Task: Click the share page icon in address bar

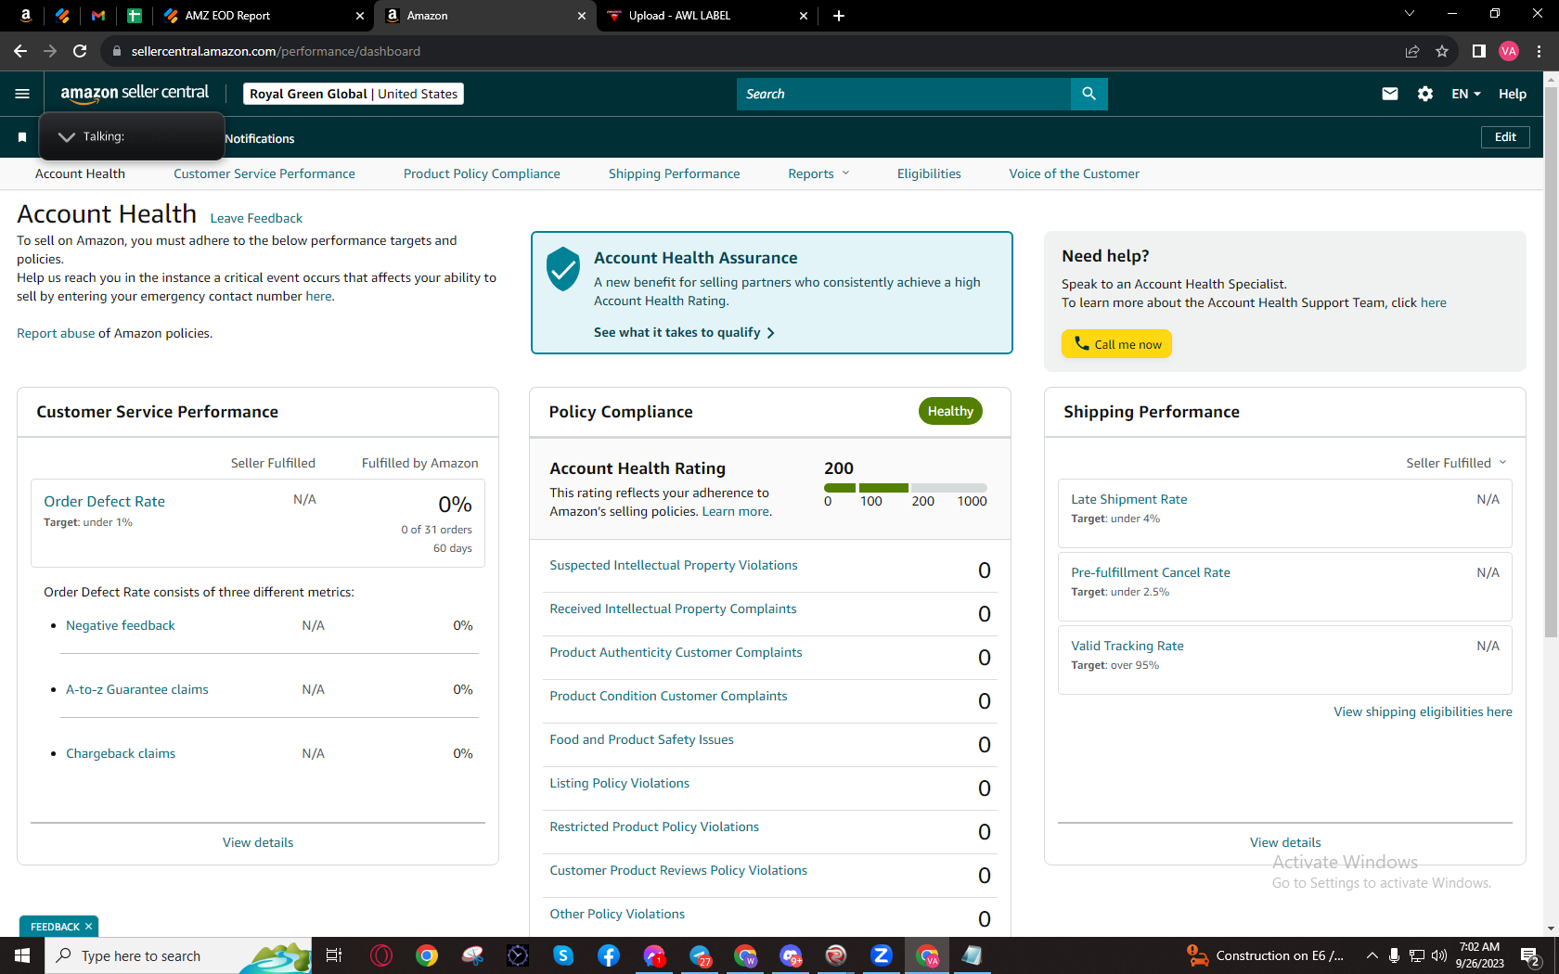Action: (1412, 51)
